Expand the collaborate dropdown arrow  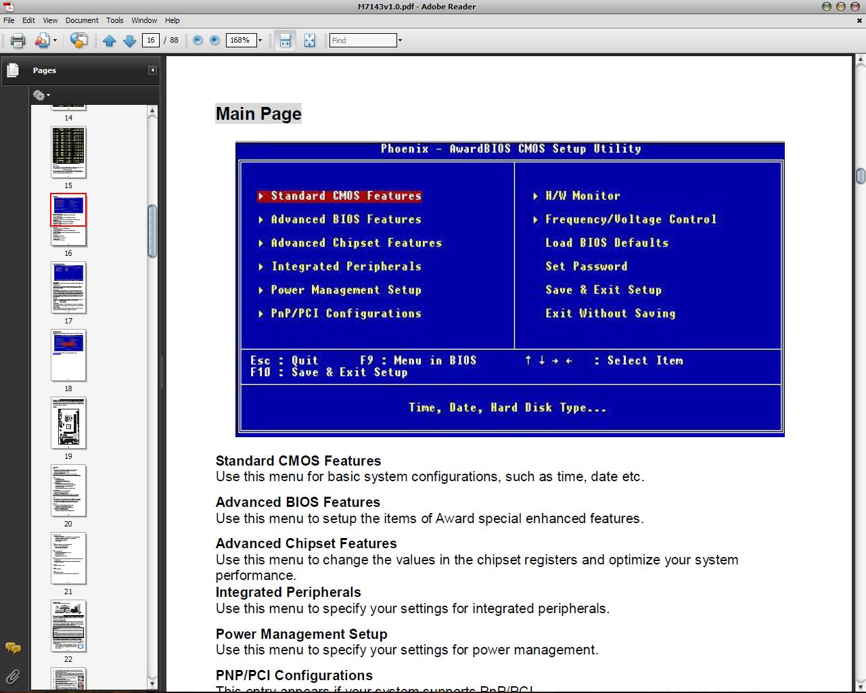(x=55, y=41)
